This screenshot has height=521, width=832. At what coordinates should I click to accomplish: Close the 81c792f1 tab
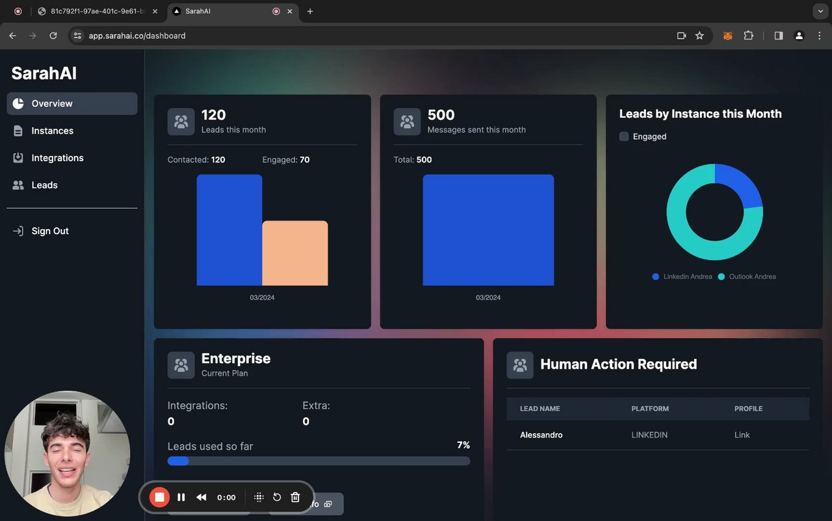[155, 11]
